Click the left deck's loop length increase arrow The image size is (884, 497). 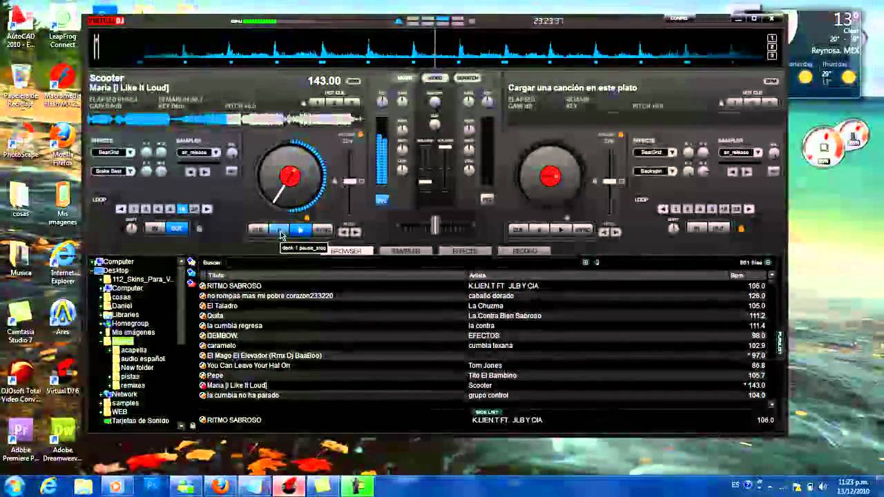[206, 208]
